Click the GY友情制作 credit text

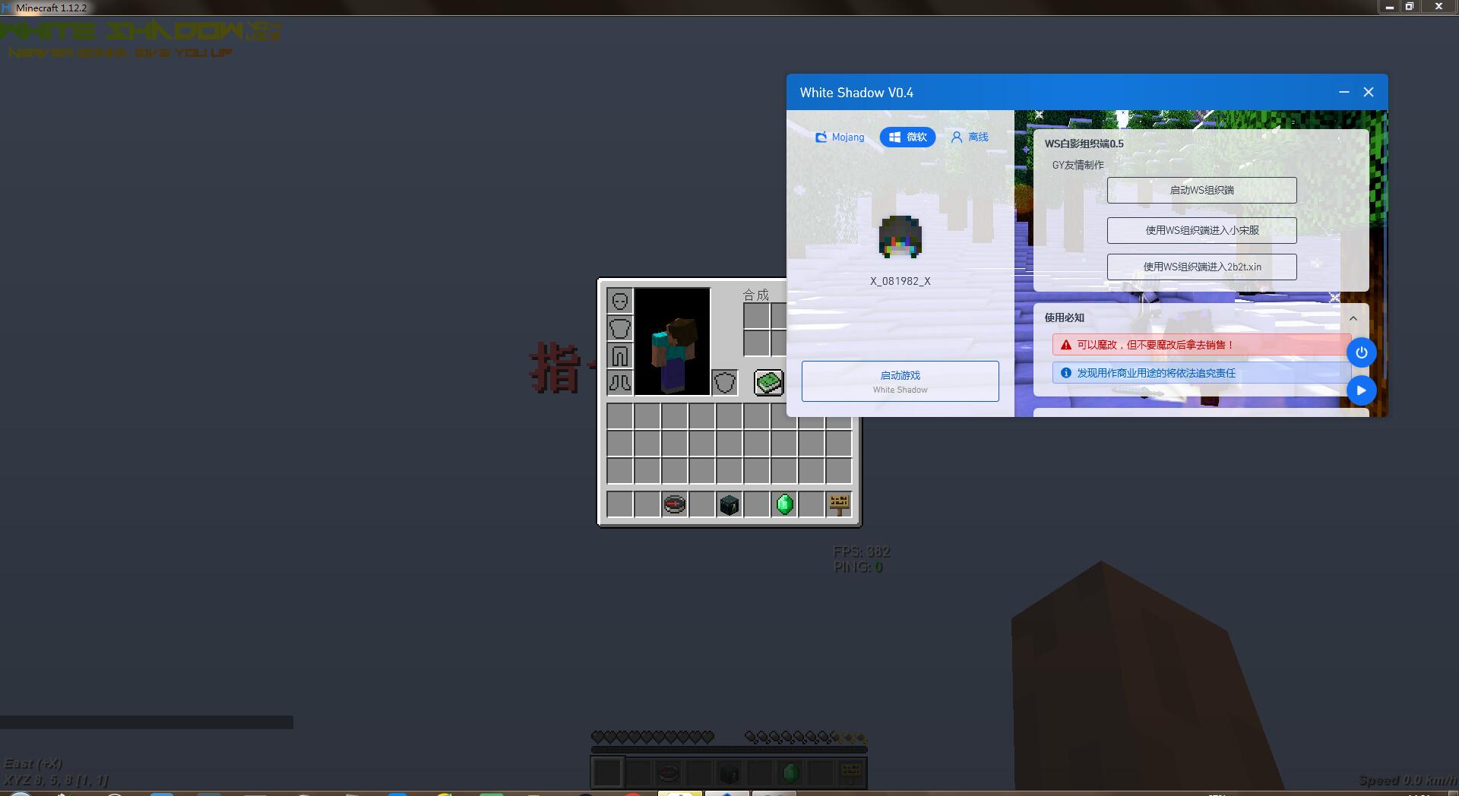tap(1078, 165)
